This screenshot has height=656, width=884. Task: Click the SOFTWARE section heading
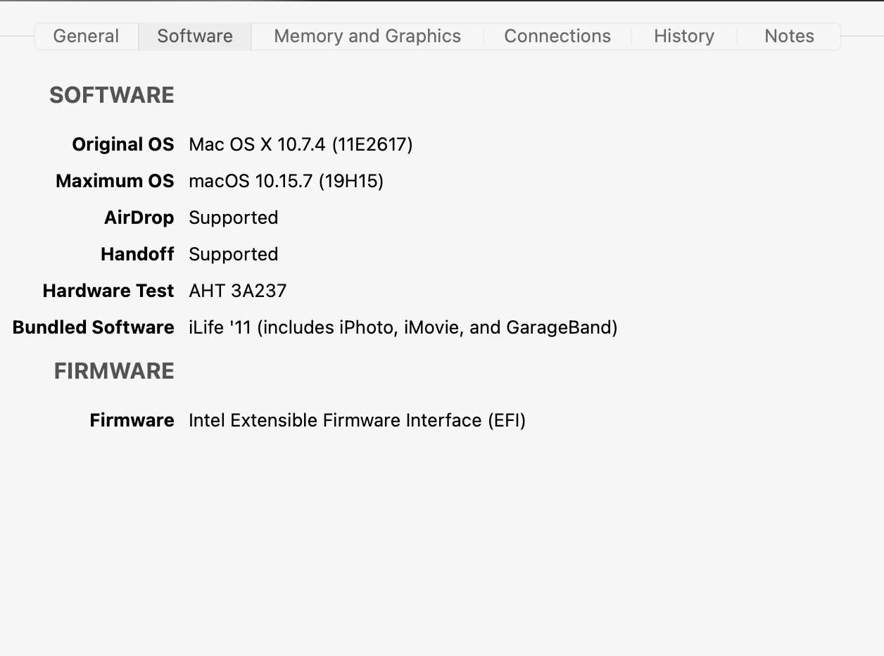(x=112, y=95)
